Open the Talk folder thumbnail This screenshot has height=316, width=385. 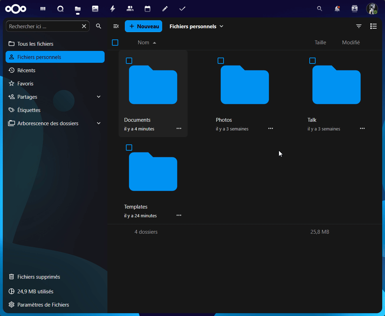(x=337, y=85)
